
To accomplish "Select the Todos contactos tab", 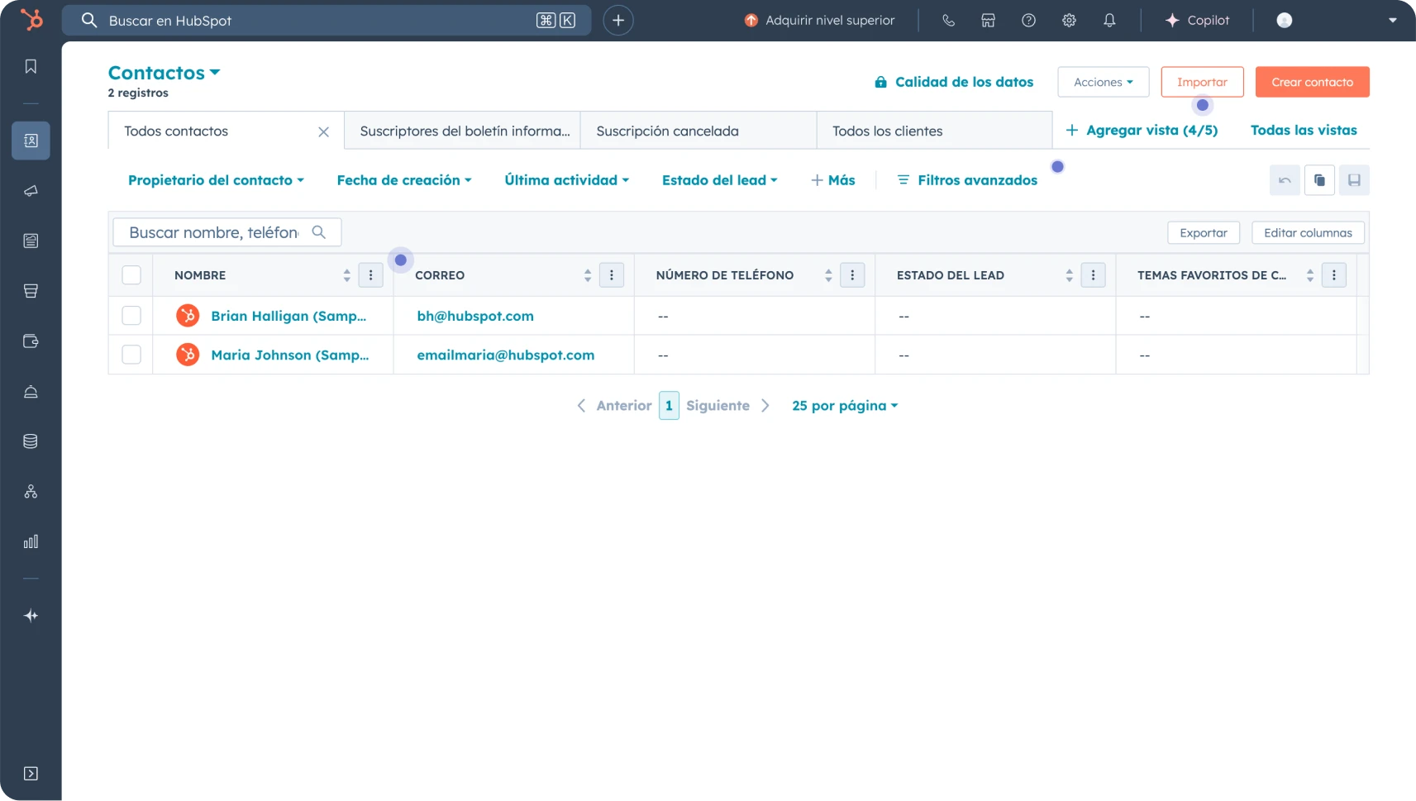I will coord(226,131).
